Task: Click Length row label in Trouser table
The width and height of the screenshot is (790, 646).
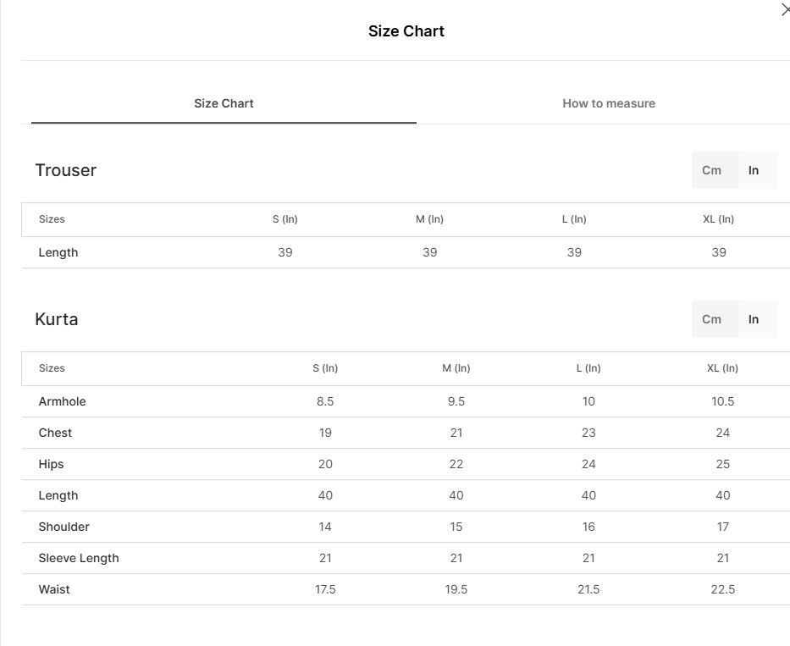Action: click(58, 252)
